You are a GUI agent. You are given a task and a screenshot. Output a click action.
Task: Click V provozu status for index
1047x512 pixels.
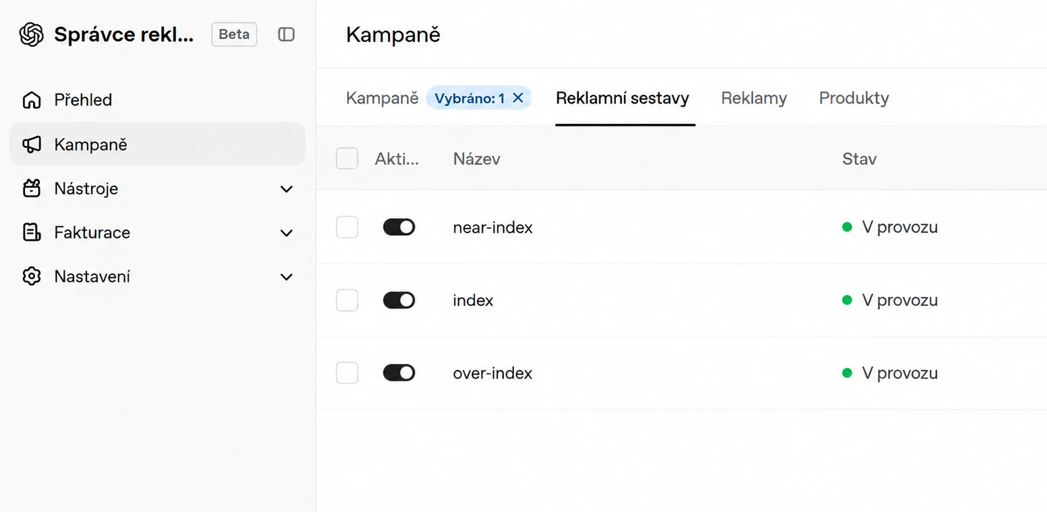click(x=890, y=300)
